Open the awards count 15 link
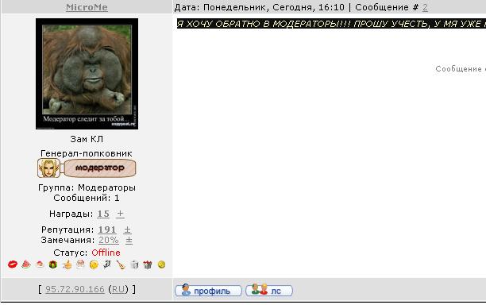The image size is (486, 305). 103,214
